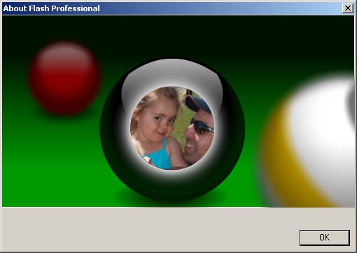Click the About Flash Professional title text
357x253 pixels.
pos(51,8)
